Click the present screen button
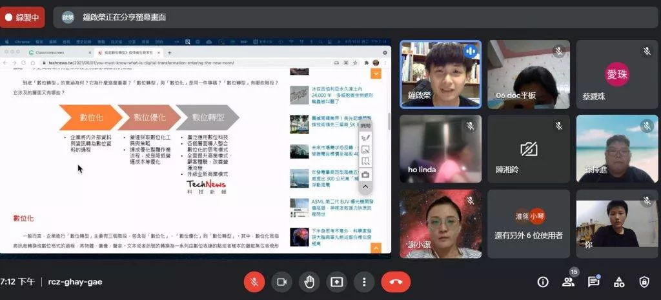Viewport: 661px width, 300px height. click(x=336, y=282)
